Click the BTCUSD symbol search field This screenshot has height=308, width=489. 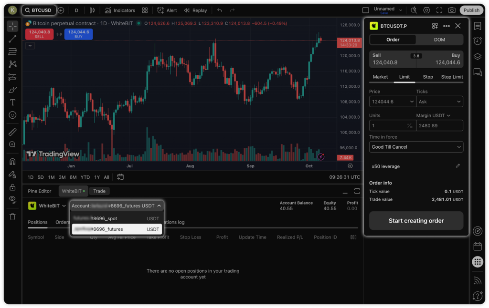pyautogui.click(x=39, y=10)
